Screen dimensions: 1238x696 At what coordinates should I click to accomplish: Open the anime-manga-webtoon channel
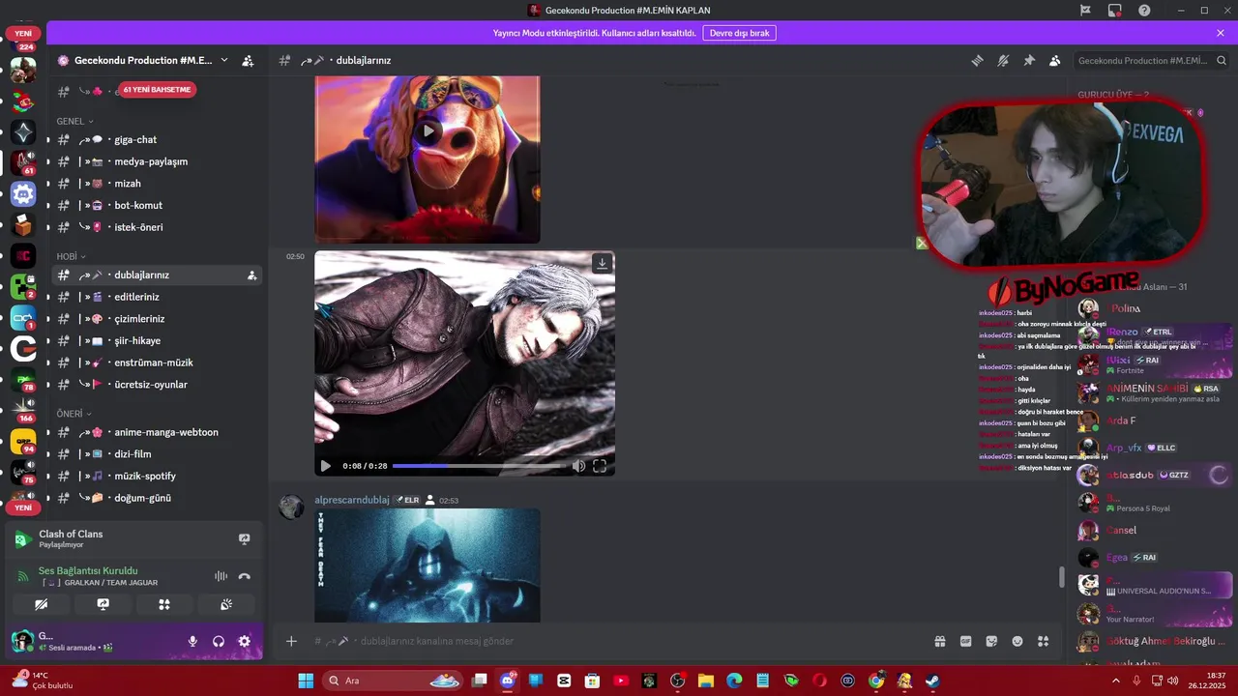157,432
